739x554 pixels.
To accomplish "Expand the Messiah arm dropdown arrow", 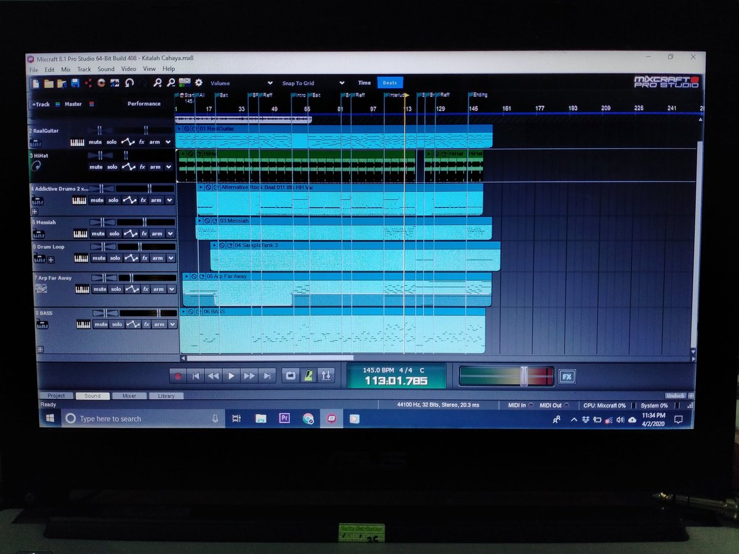I will (170, 233).
